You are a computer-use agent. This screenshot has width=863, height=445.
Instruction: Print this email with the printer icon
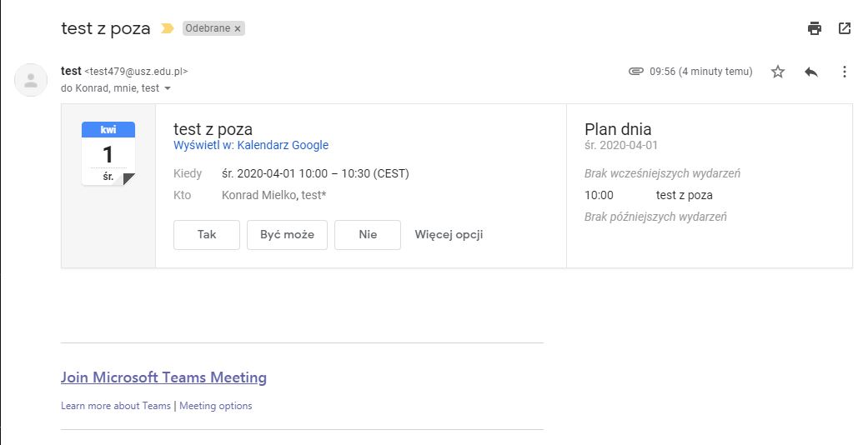[815, 28]
